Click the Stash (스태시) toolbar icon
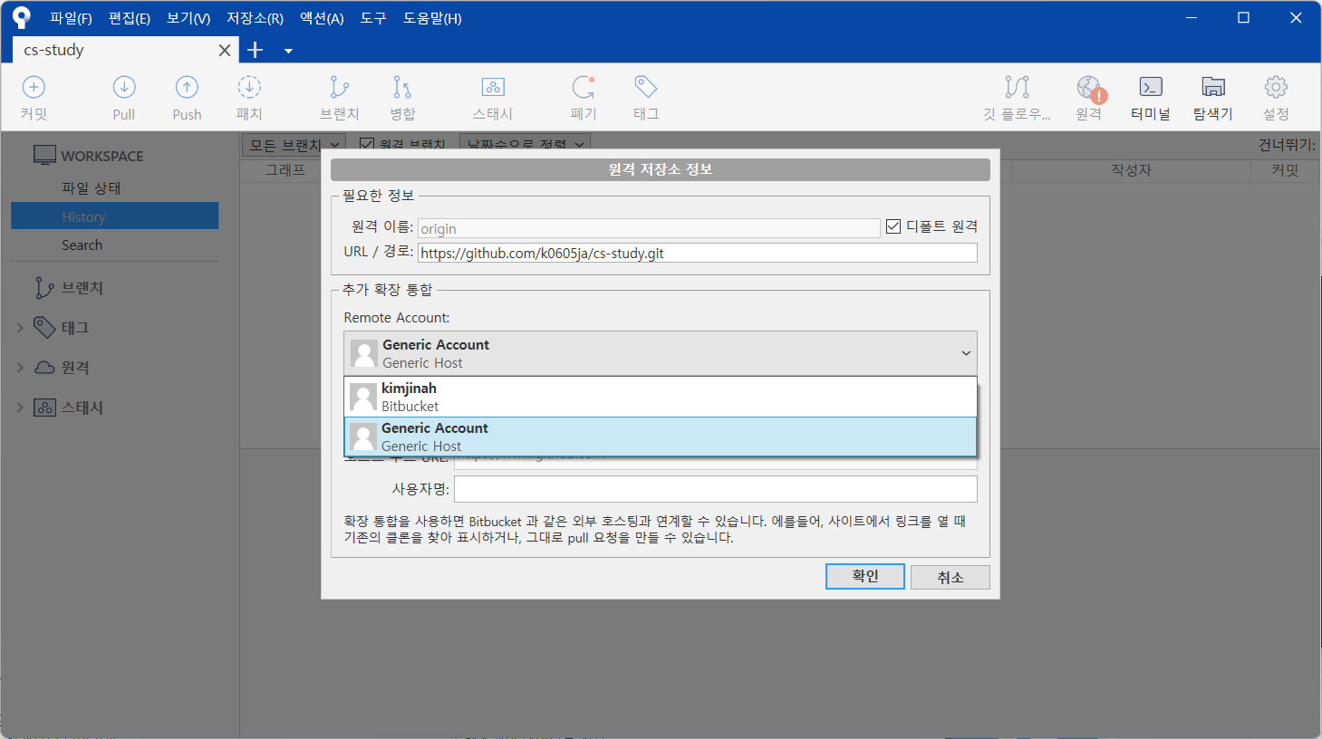This screenshot has height=739, width=1322. (x=493, y=87)
